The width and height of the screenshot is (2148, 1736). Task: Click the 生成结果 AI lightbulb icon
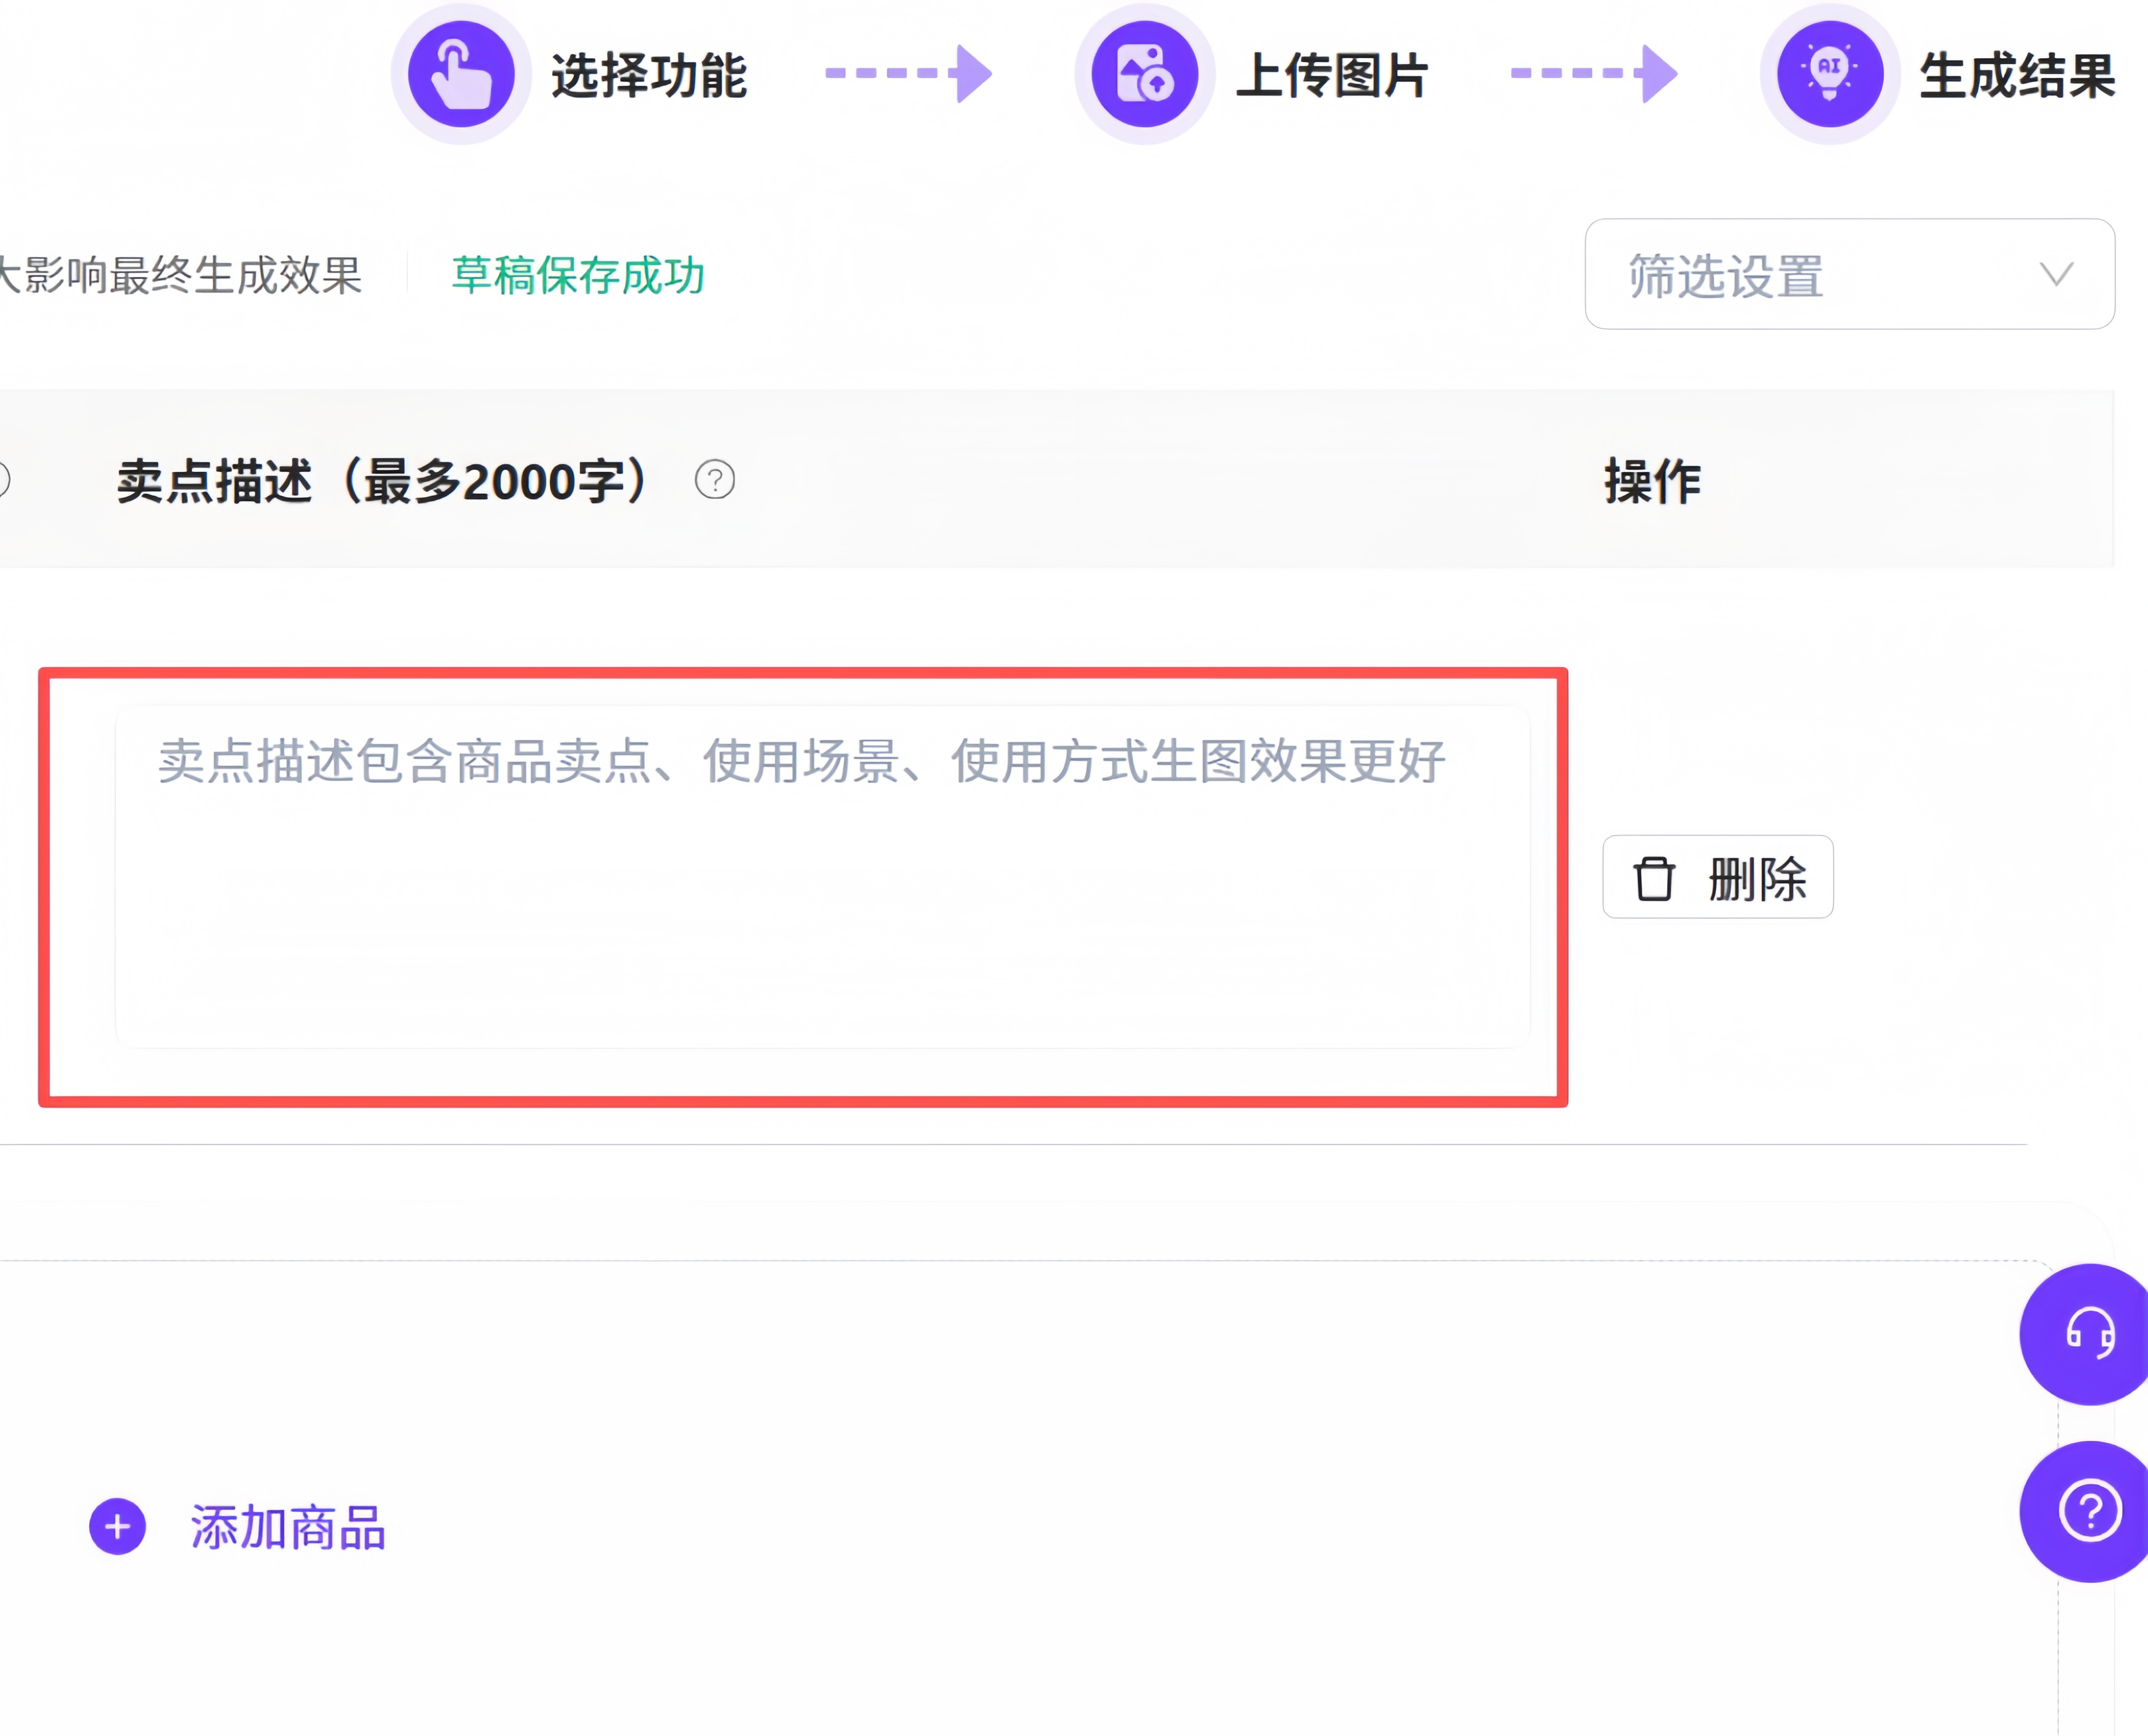pos(1830,73)
